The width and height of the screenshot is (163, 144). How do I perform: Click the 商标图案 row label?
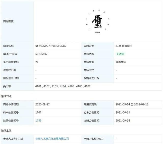pos(8,21)
